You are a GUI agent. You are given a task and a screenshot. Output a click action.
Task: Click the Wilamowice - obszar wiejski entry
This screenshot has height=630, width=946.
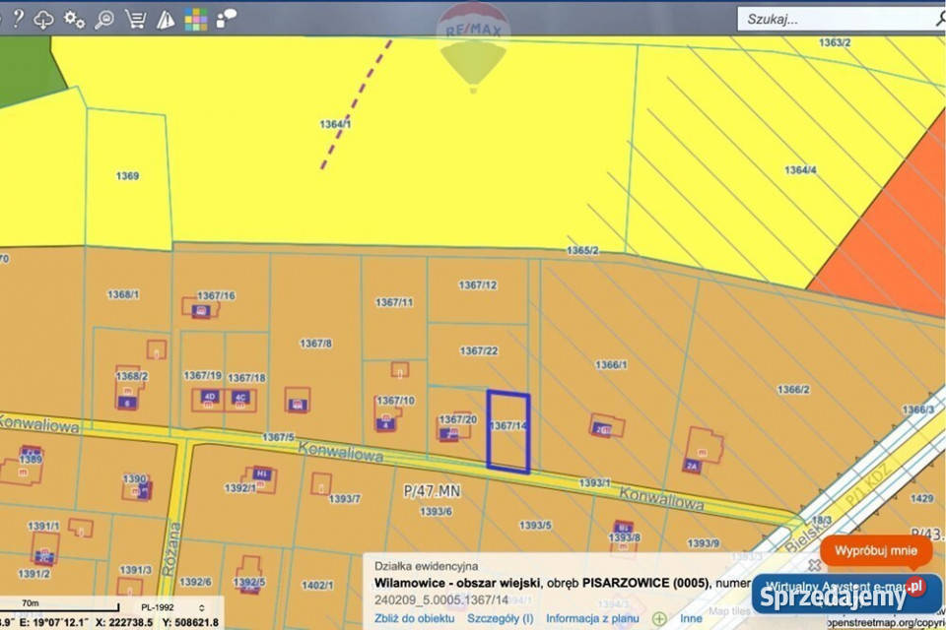click(x=458, y=582)
